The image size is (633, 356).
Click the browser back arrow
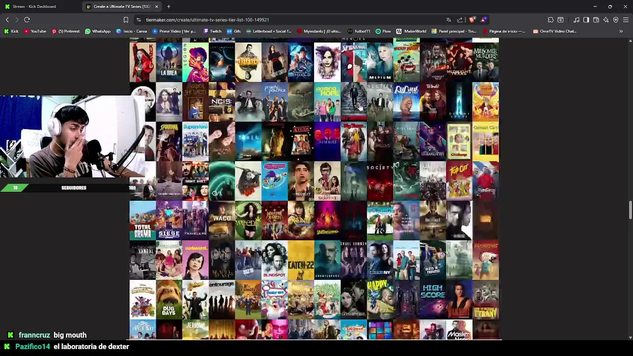point(7,20)
